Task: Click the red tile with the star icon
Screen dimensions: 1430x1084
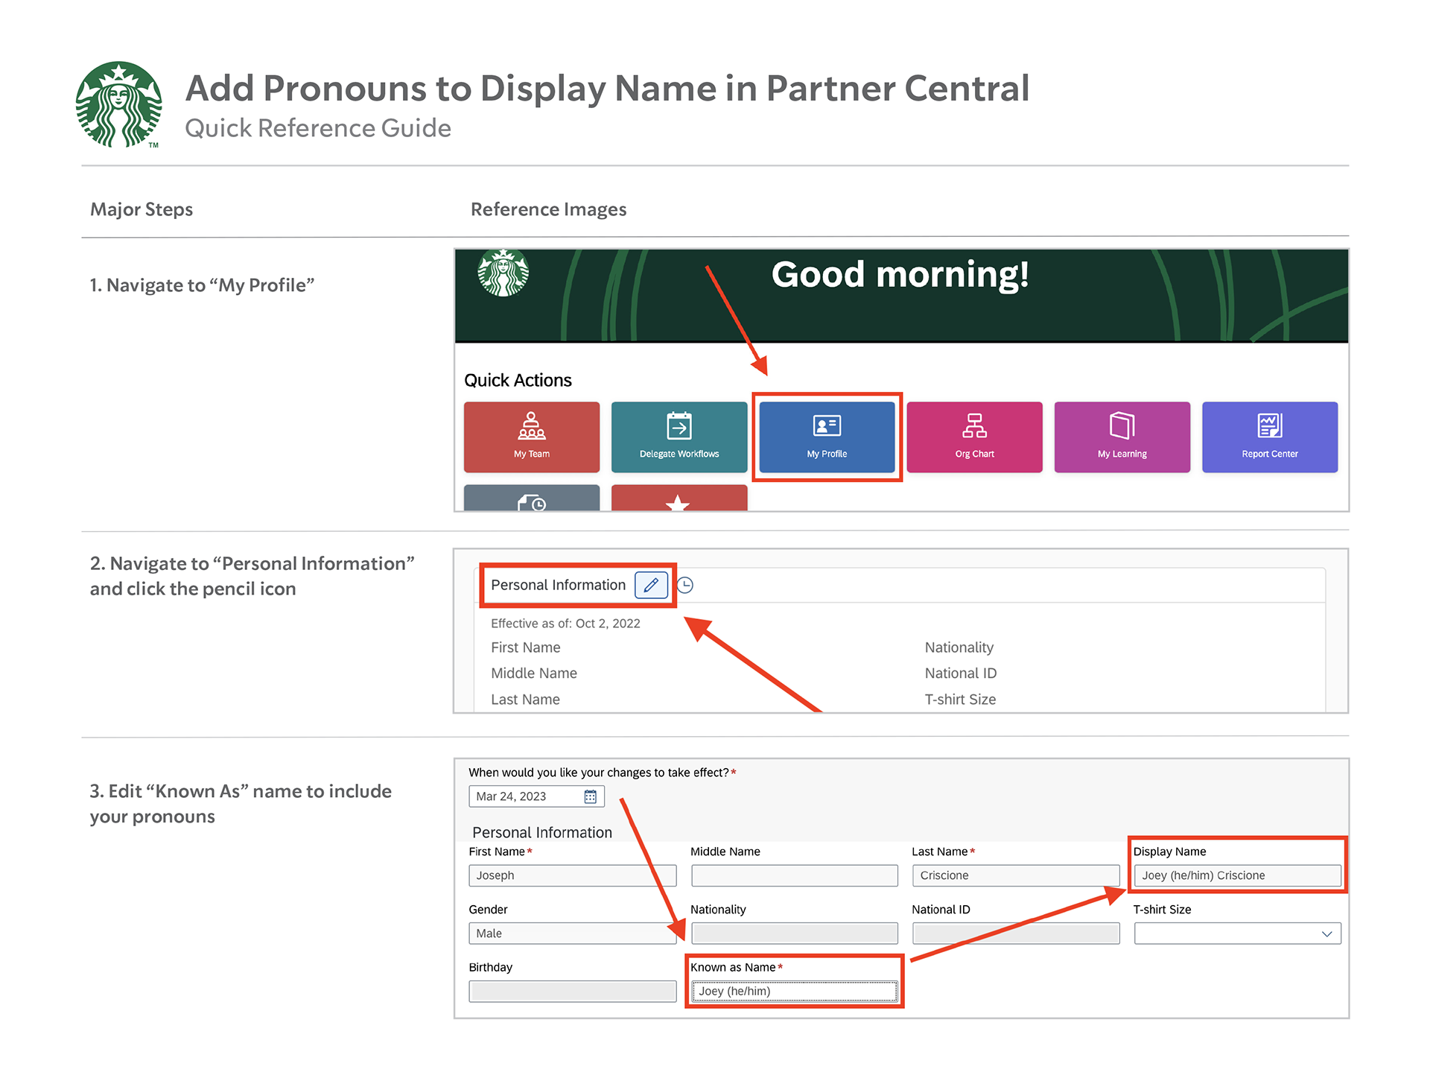Action: 679,498
